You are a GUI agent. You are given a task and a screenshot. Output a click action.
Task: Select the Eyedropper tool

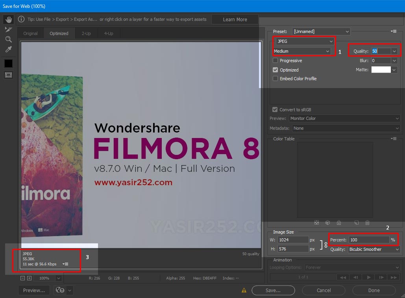[x=9, y=49]
